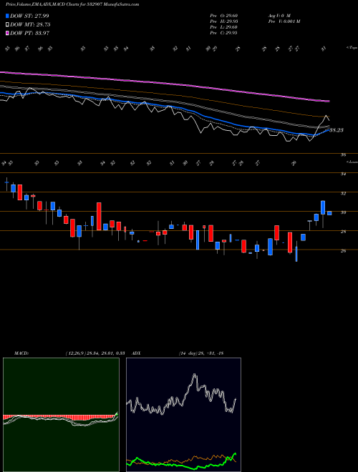The image size is (358, 472).
Task: Click the 'Avg V: 0 M' value
Action: pos(279,16)
